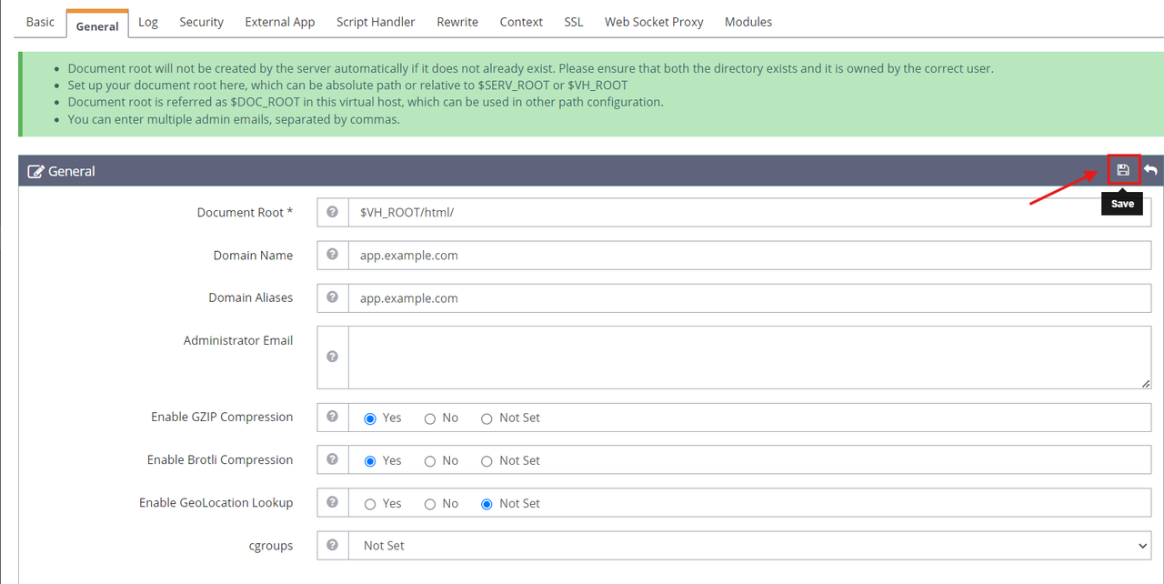Select Not Set for Enable GZIP Compression
The image size is (1164, 584).
pos(487,418)
